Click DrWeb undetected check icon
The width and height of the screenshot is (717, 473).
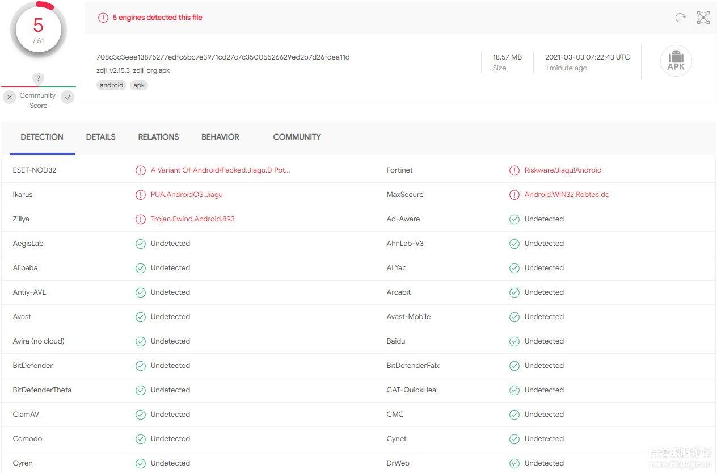click(x=514, y=463)
